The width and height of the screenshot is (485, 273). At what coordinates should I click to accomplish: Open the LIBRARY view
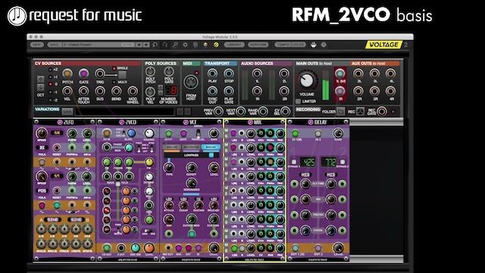pos(234,45)
